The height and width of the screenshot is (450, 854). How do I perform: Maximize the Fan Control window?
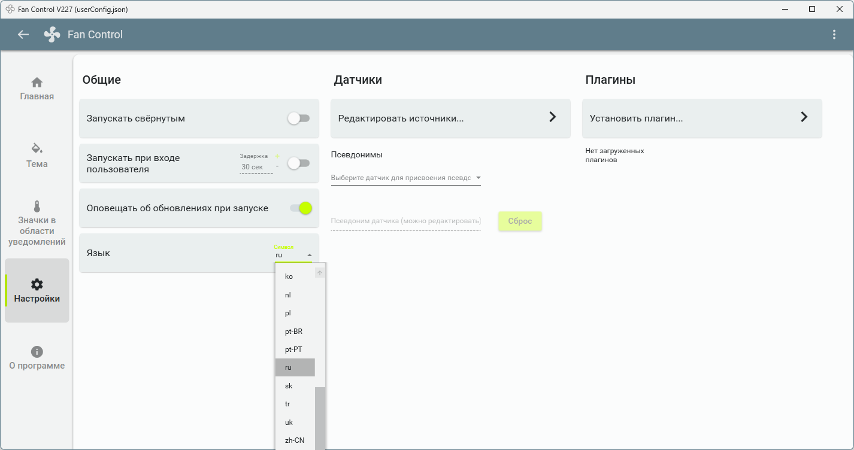812,9
